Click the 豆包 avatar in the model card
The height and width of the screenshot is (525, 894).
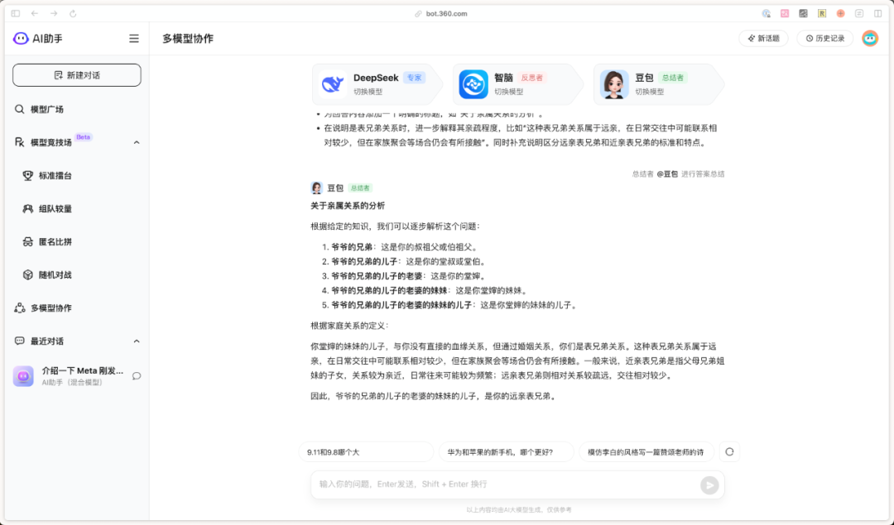614,84
